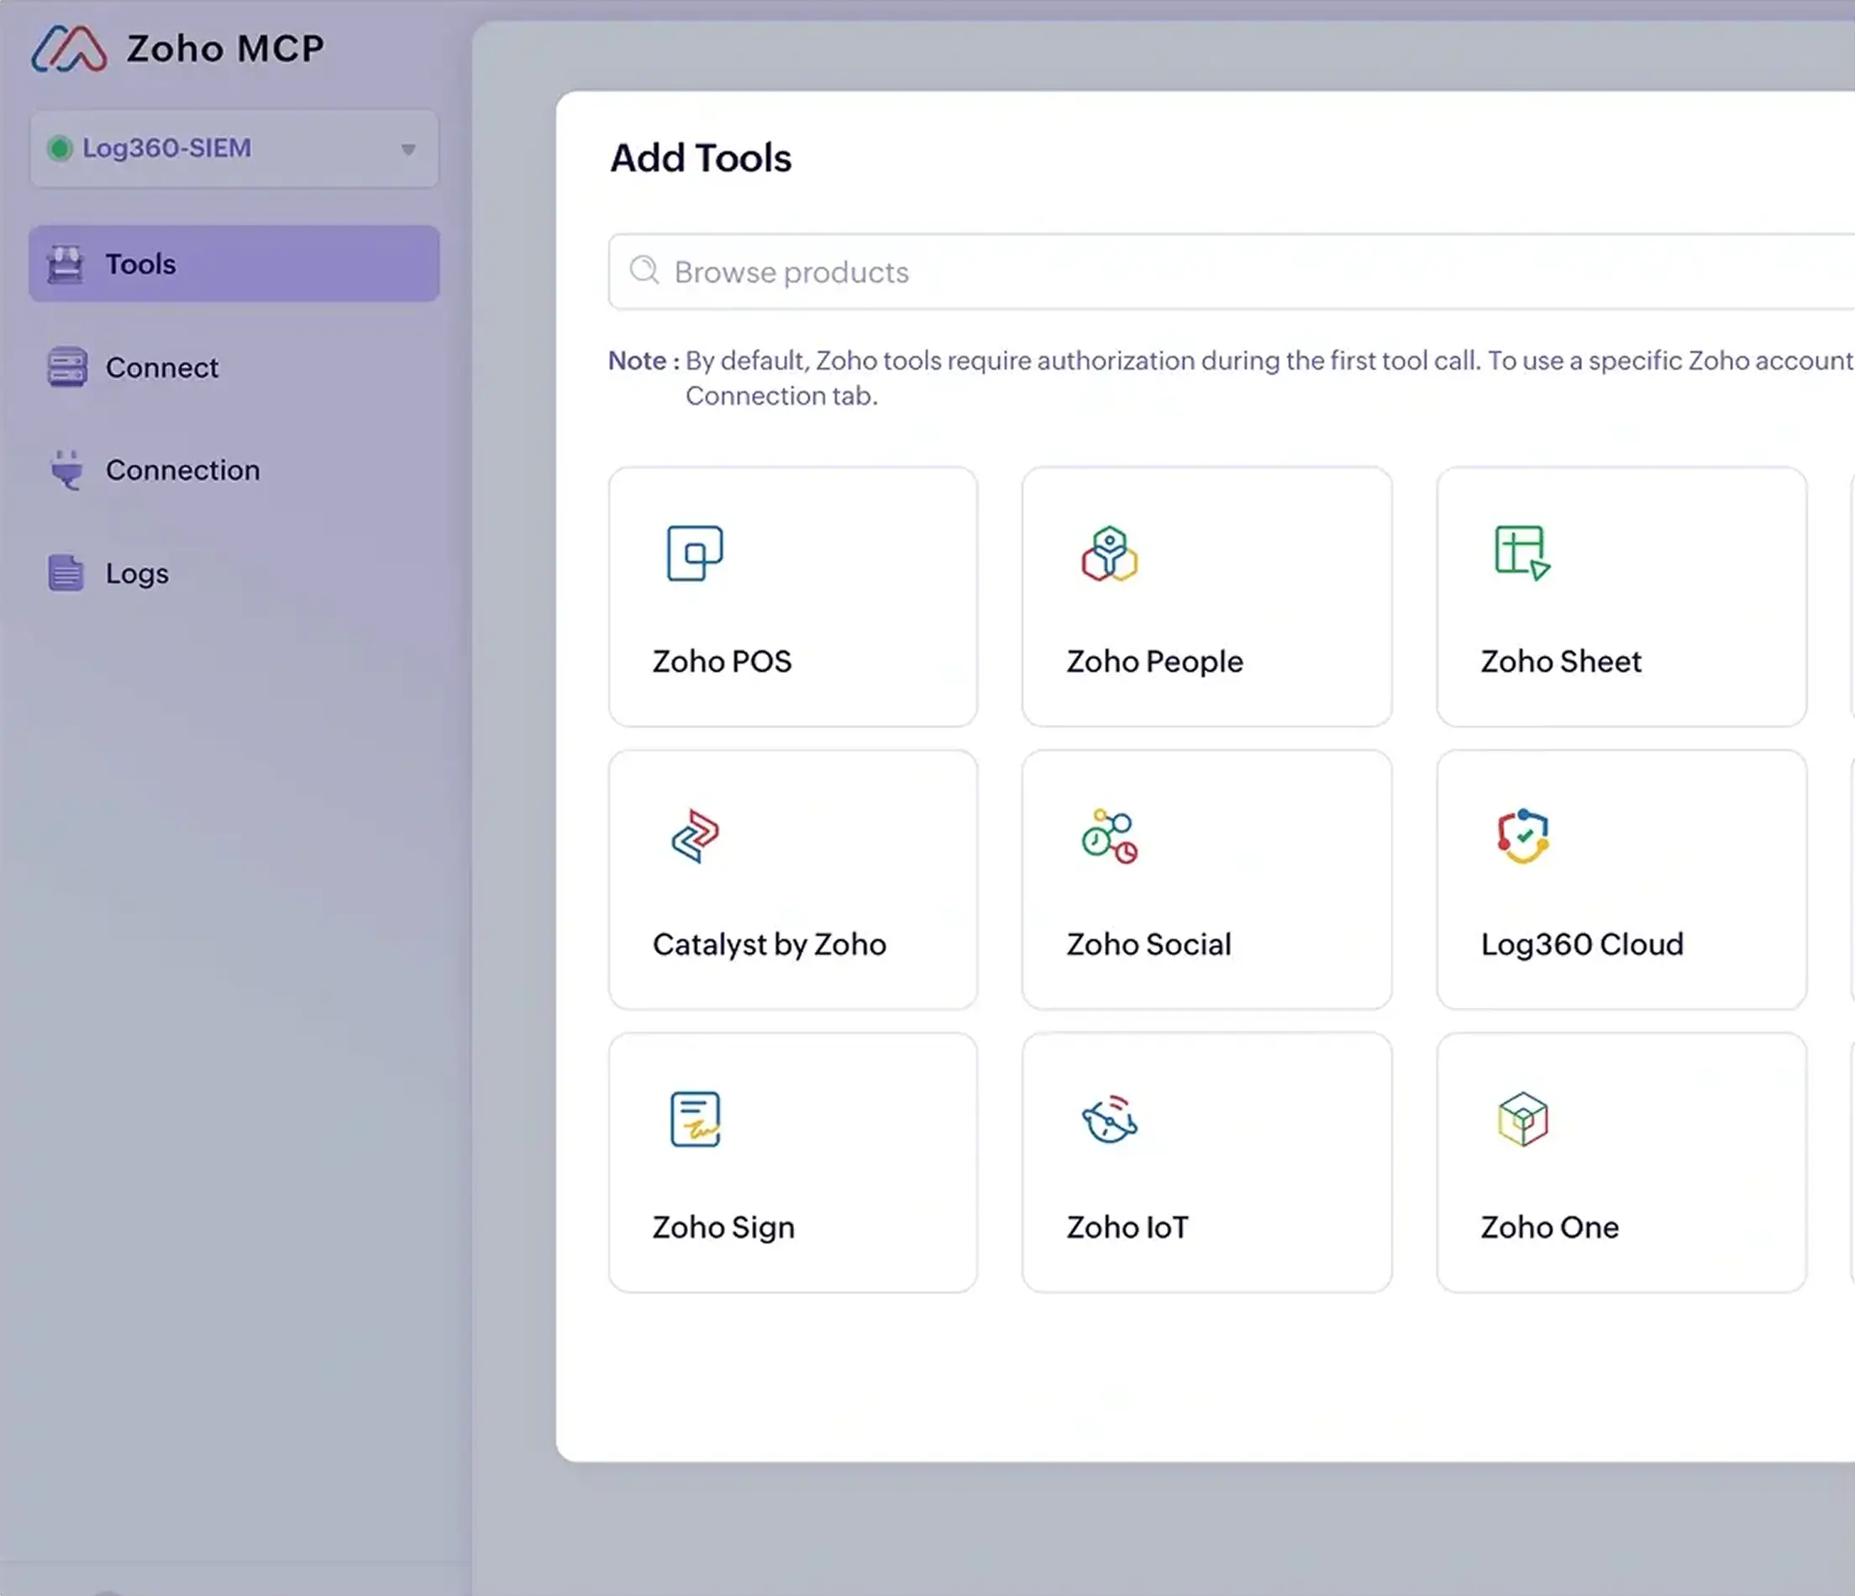Select the Catalyst by Zoho card label

tap(769, 945)
